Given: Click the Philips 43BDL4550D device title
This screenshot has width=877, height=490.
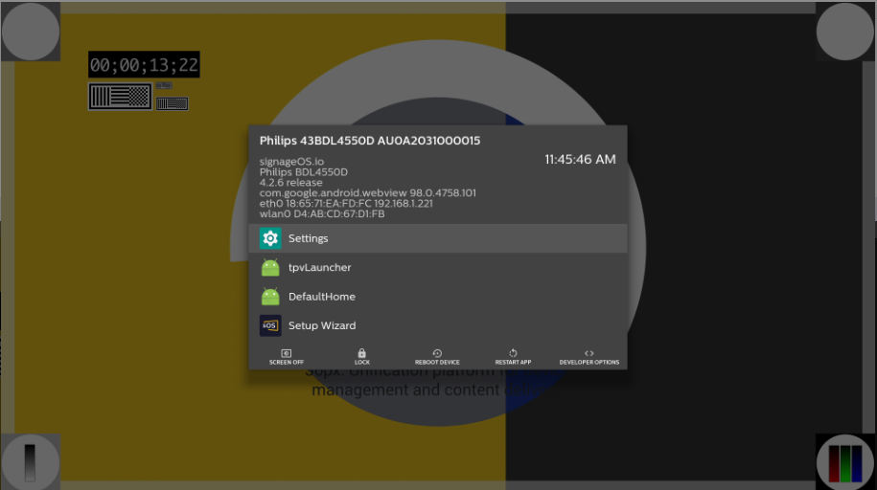Looking at the screenshot, I should click(370, 141).
